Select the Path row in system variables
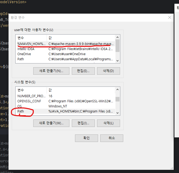This screenshot has height=173, width=179. 66,111
